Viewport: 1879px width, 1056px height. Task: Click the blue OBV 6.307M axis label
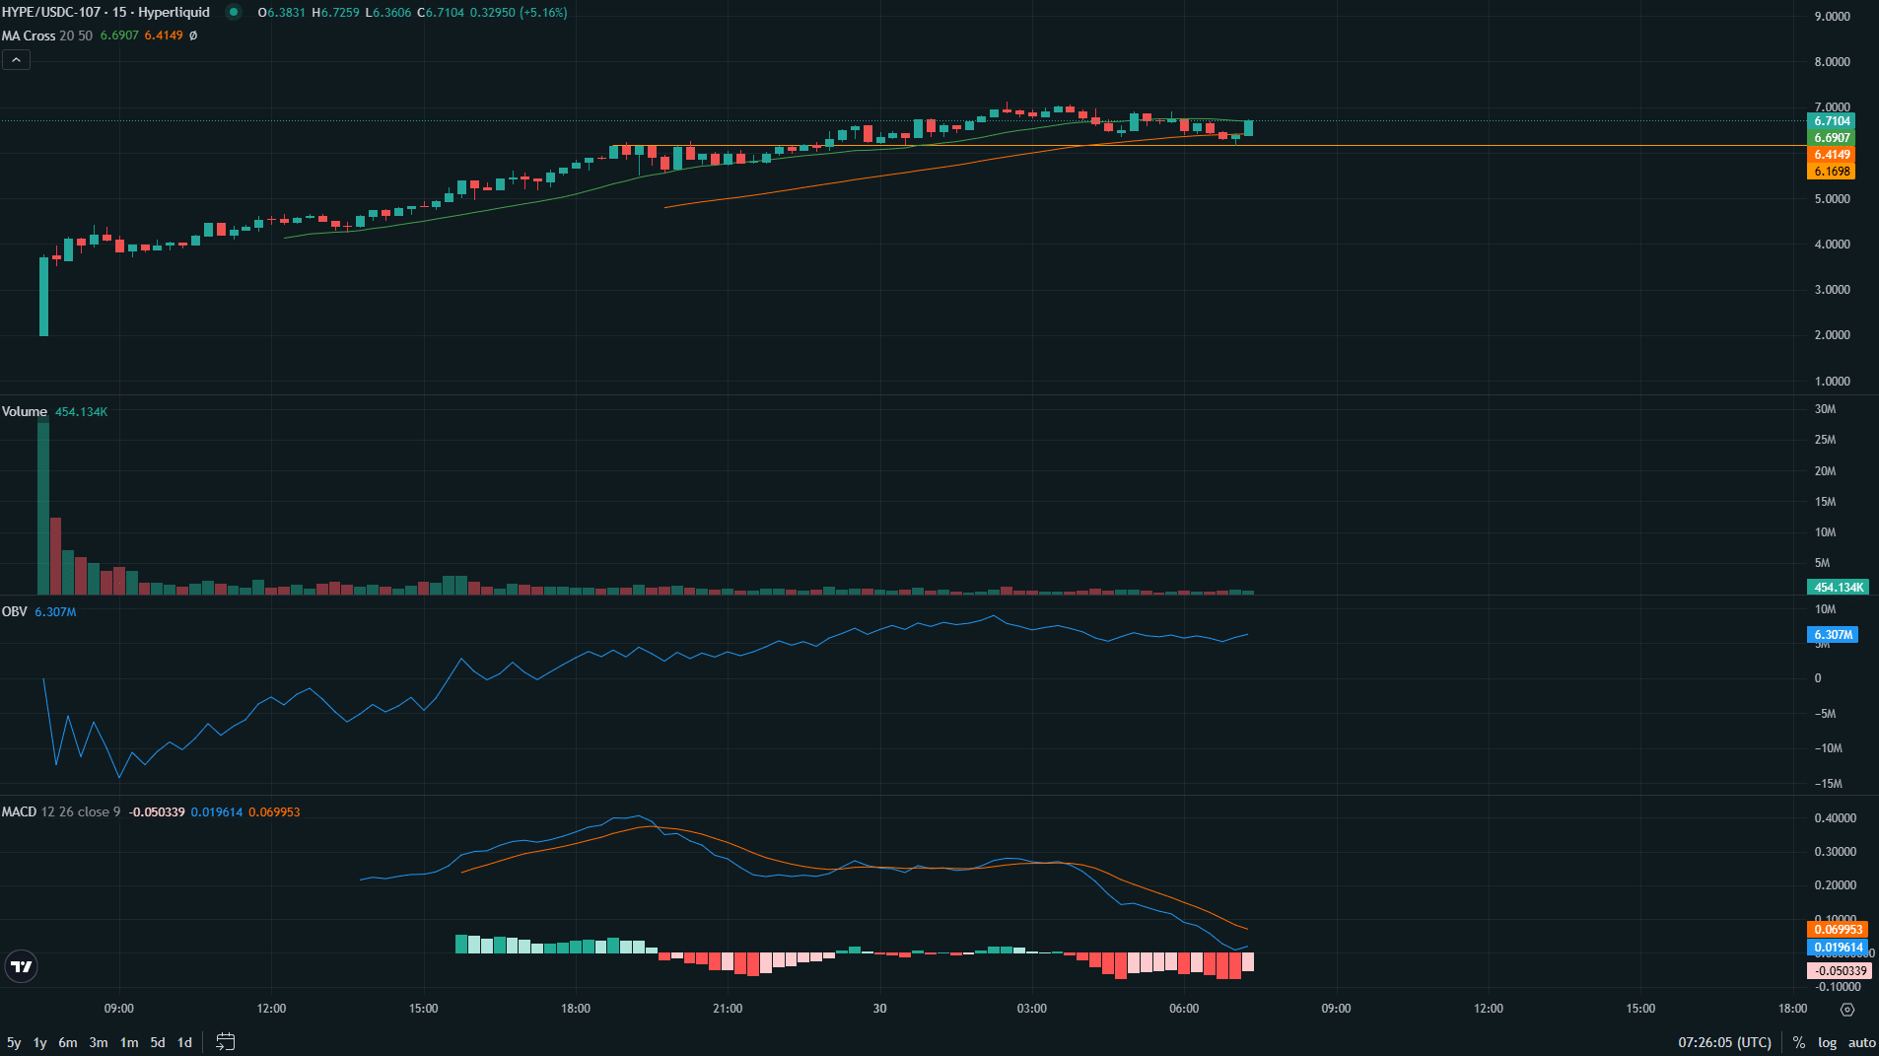point(1833,635)
